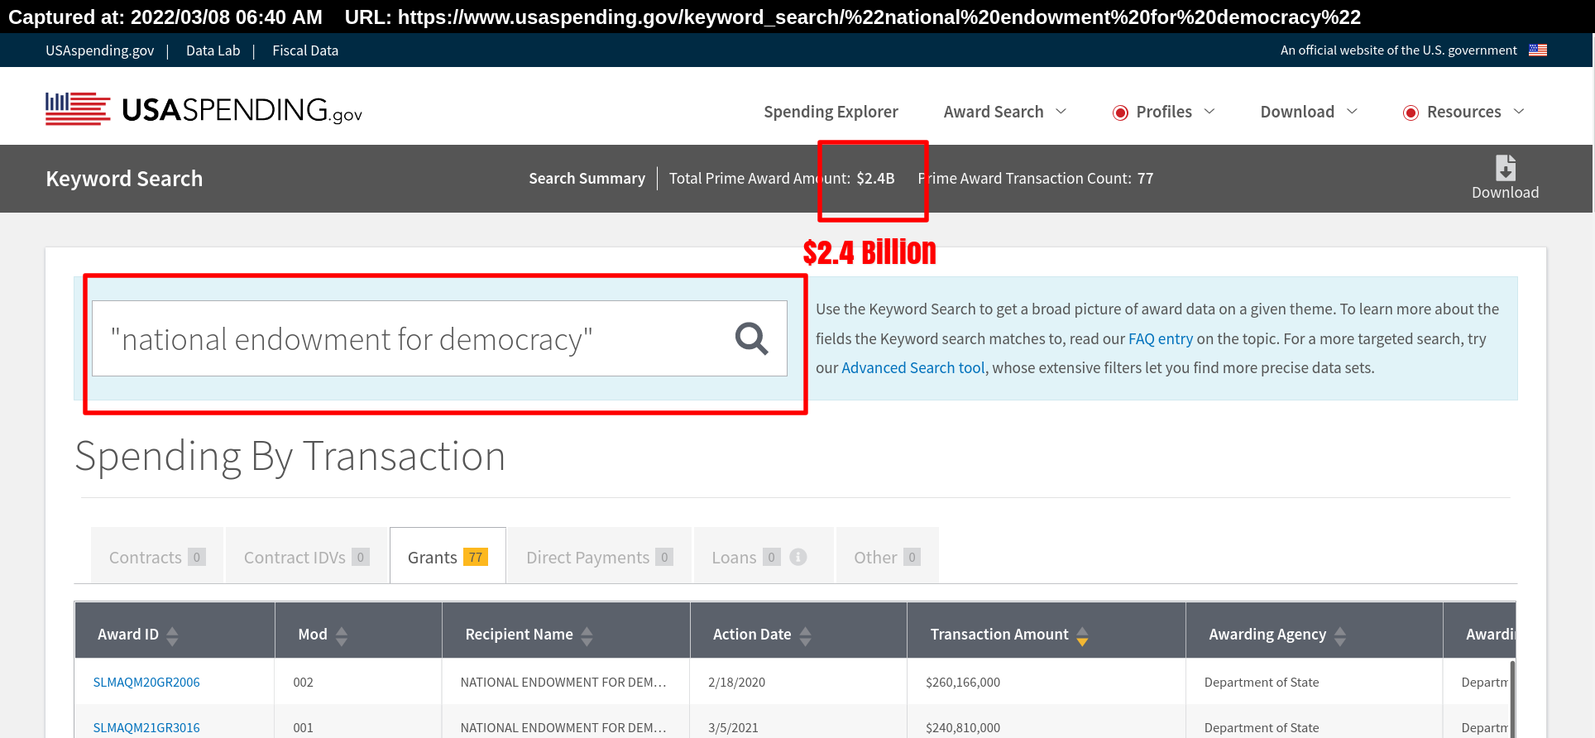Click the magnifying glass search icon
The image size is (1595, 738).
(x=751, y=338)
